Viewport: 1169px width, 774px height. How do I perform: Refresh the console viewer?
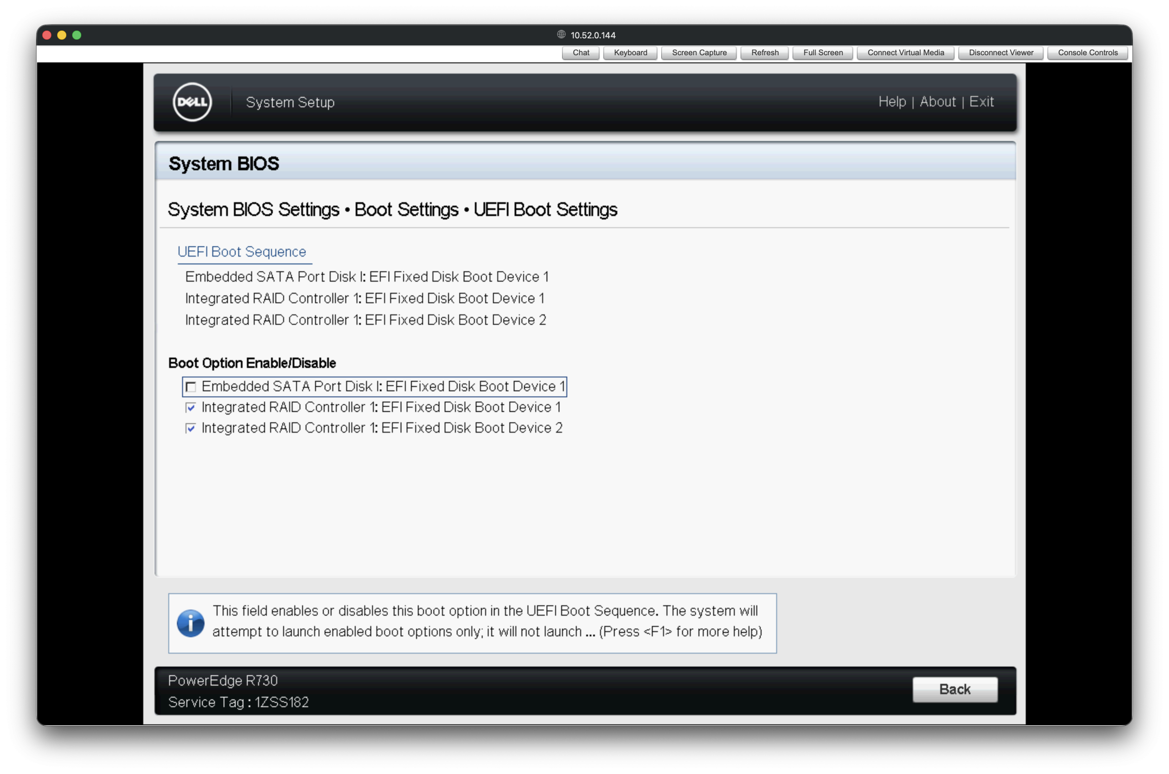coord(764,53)
